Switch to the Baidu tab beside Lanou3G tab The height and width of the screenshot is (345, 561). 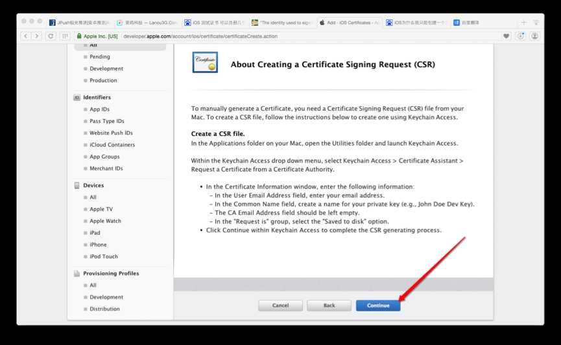[x=214, y=23]
